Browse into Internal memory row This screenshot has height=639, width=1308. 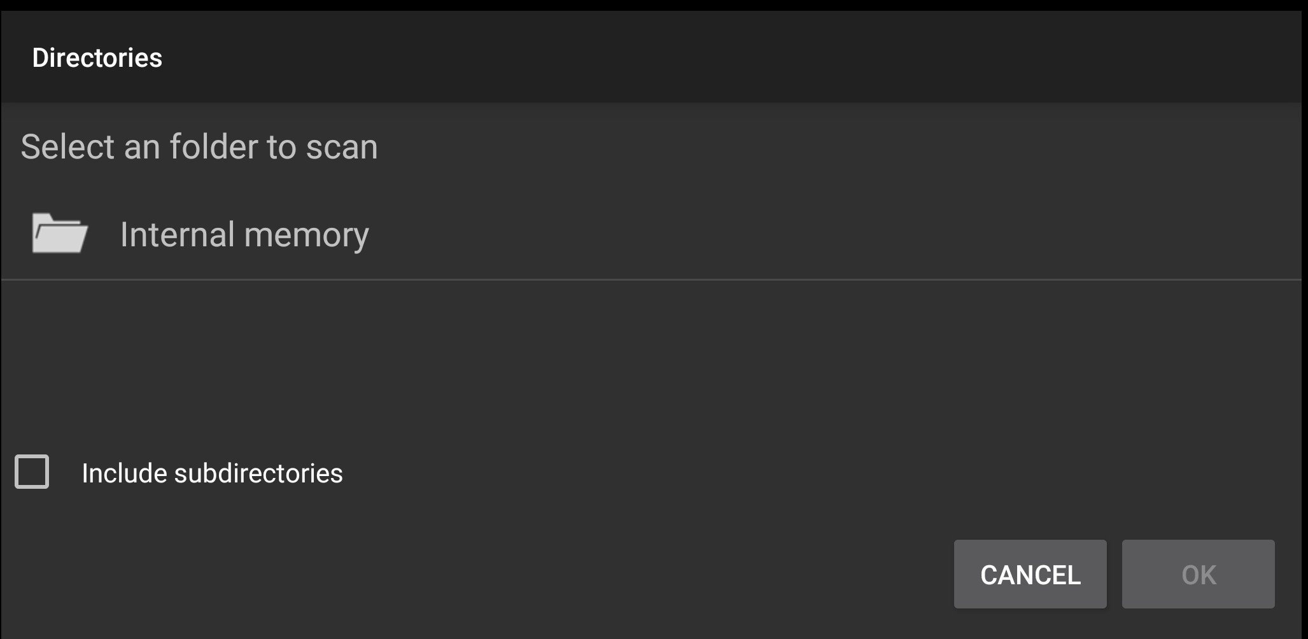[651, 234]
